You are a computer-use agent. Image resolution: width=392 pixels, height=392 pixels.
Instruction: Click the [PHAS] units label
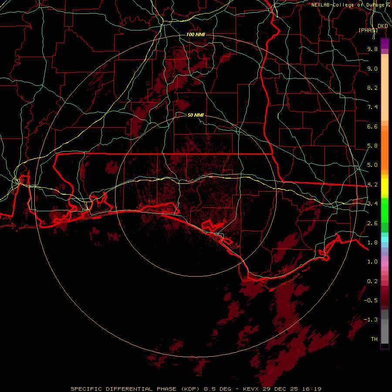pyautogui.click(x=368, y=30)
